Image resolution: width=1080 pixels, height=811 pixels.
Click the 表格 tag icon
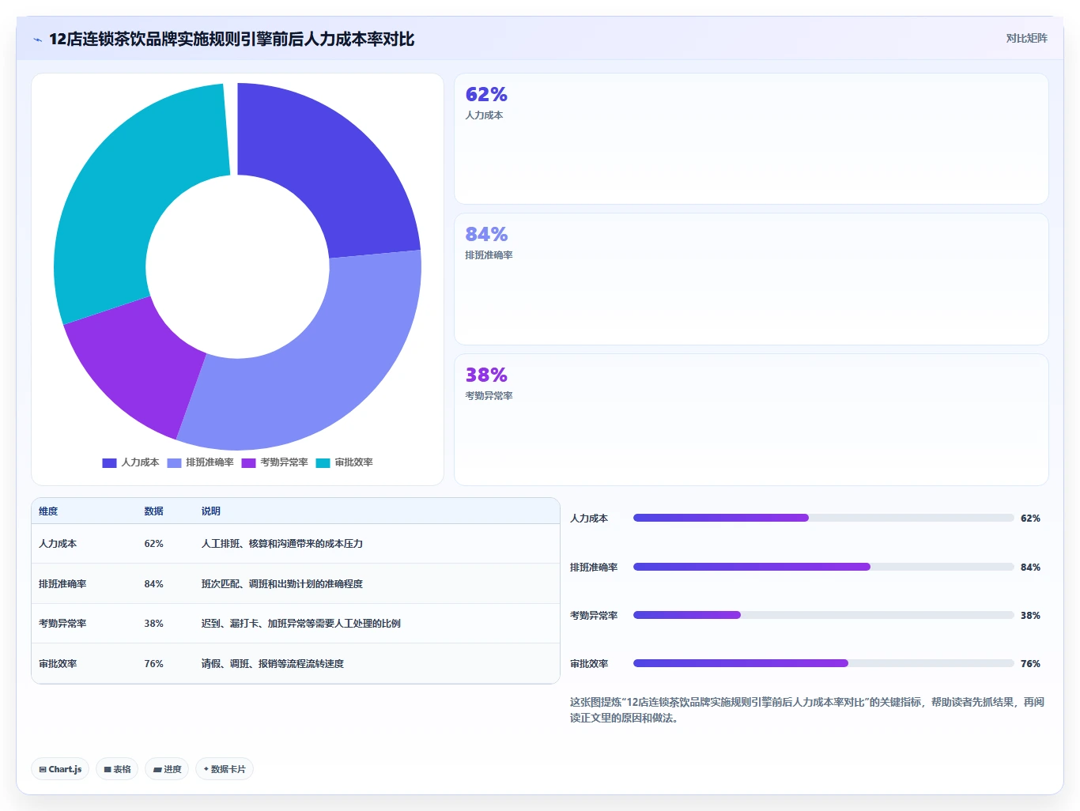[108, 769]
